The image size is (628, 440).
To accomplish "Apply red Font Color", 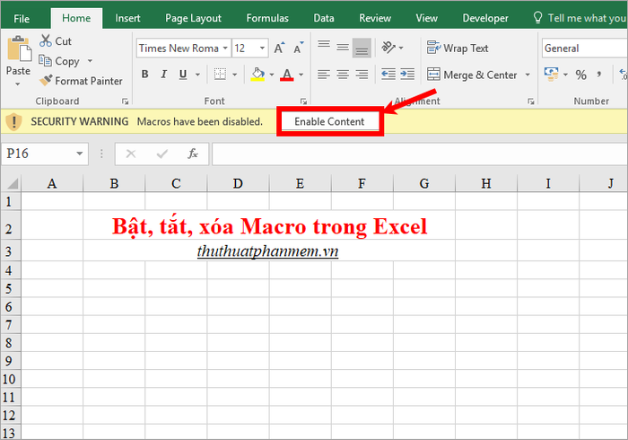I will point(287,75).
